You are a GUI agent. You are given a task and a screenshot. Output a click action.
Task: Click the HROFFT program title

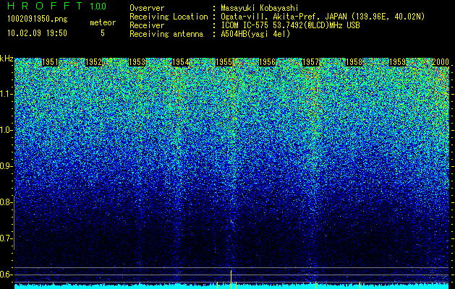pyautogui.click(x=45, y=6)
